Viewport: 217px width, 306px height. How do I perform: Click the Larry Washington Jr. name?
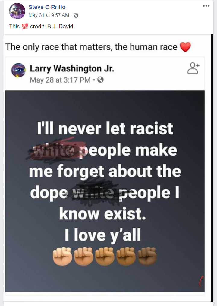click(x=72, y=68)
